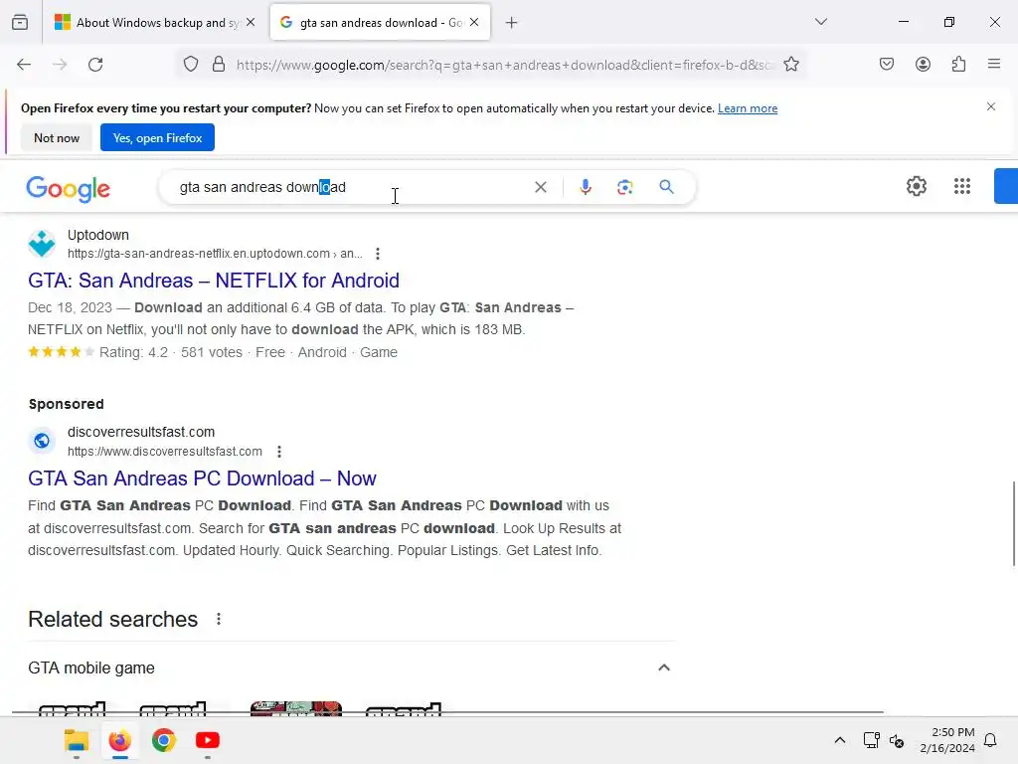Image resolution: width=1018 pixels, height=764 pixels.
Task: Start Google voice search
Action: click(585, 187)
